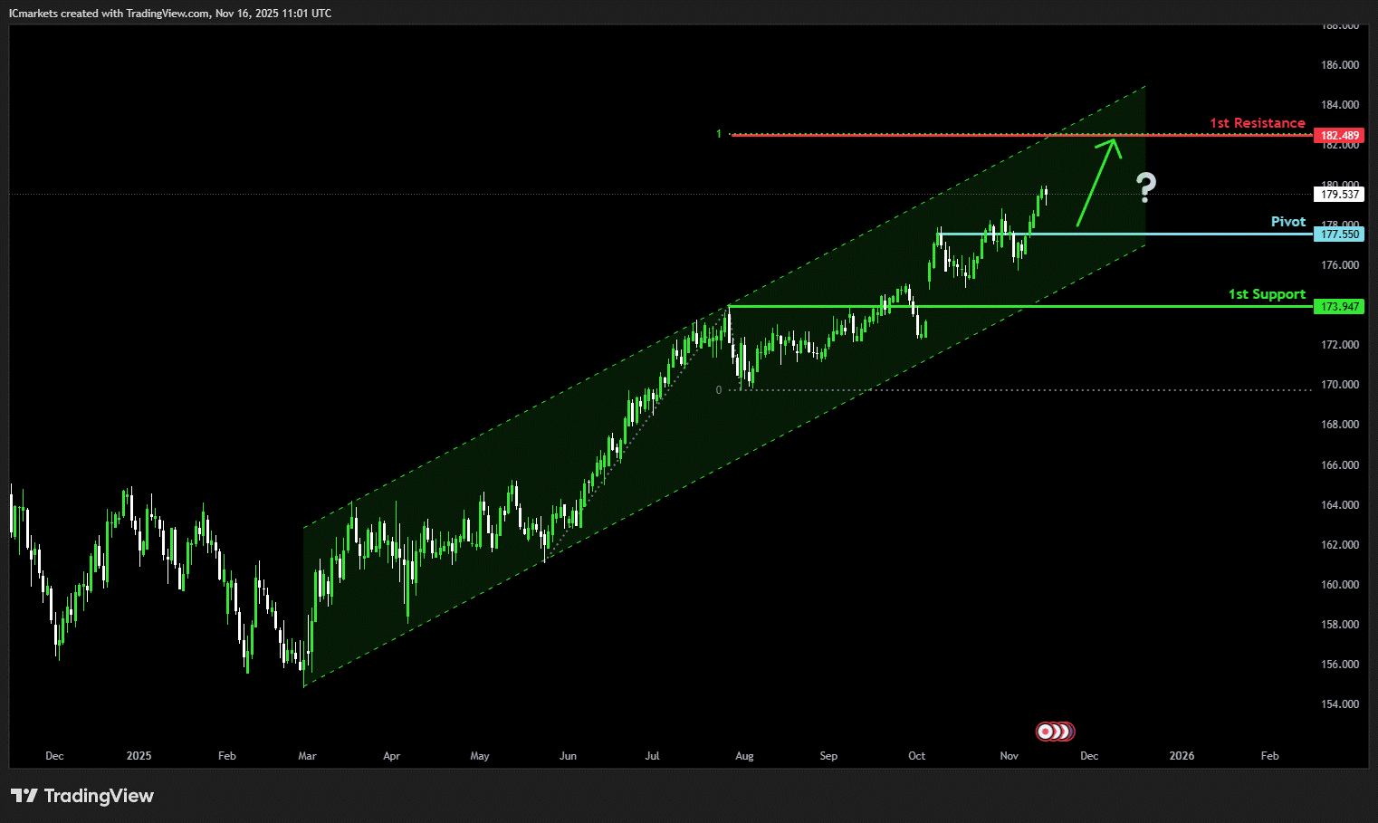Click the economic event icons near November
This screenshot has width=1378, height=823.
click(x=1055, y=731)
